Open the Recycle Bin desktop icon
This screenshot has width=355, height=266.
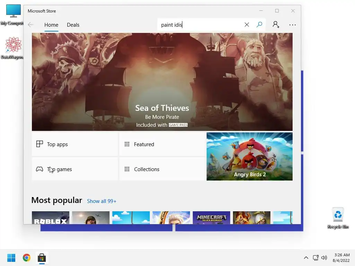338,218
